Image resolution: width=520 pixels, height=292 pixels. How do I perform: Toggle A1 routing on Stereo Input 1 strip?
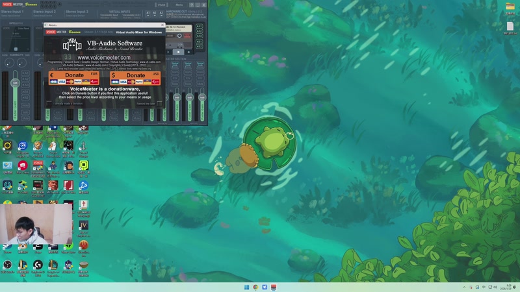[25, 73]
